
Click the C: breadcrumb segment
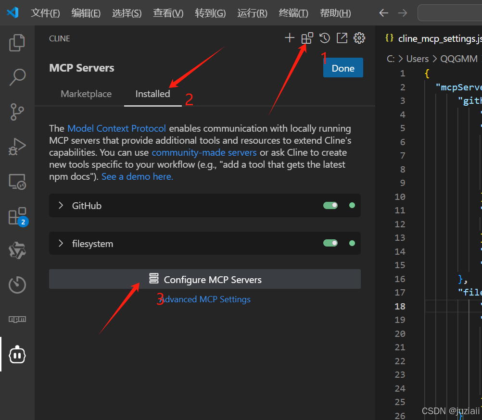(x=391, y=59)
